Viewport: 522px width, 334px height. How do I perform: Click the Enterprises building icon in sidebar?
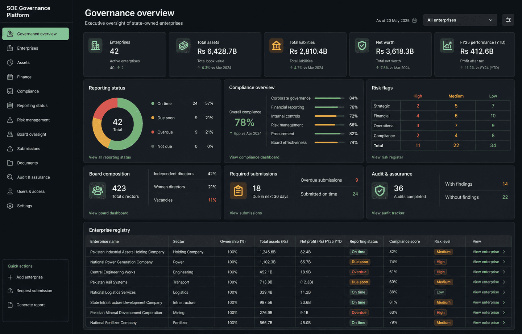10,48
